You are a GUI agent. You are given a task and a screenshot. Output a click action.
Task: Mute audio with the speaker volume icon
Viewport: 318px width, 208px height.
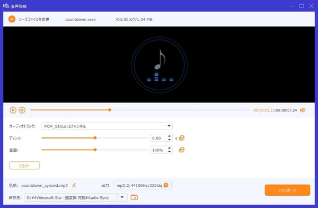[303, 110]
